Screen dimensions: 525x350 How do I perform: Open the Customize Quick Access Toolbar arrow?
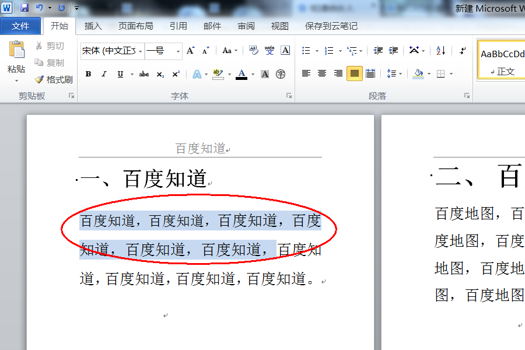pos(76,8)
